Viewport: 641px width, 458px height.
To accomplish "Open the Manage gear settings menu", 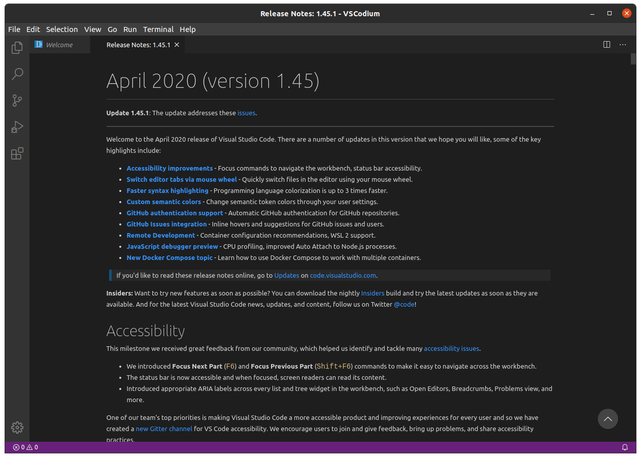I will click(17, 428).
